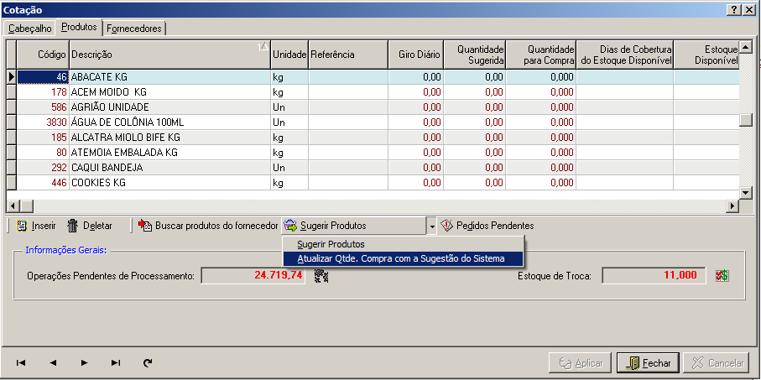This screenshot has height=380, width=761.
Task: Choose Sugerir Produtos menu entry
Action: (331, 244)
